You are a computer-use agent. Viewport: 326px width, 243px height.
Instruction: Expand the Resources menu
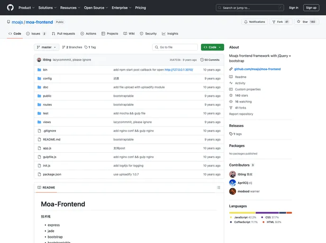(x=70, y=8)
